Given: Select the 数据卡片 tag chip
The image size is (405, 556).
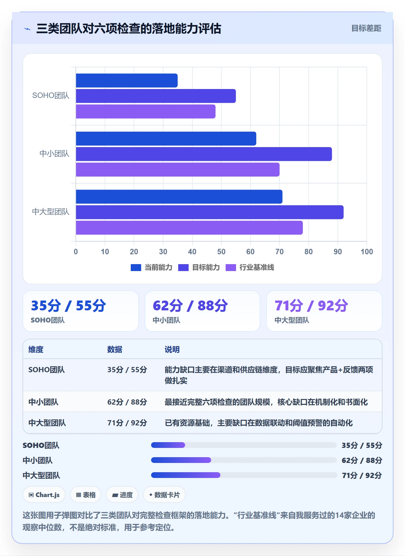Looking at the screenshot, I should coord(164,495).
